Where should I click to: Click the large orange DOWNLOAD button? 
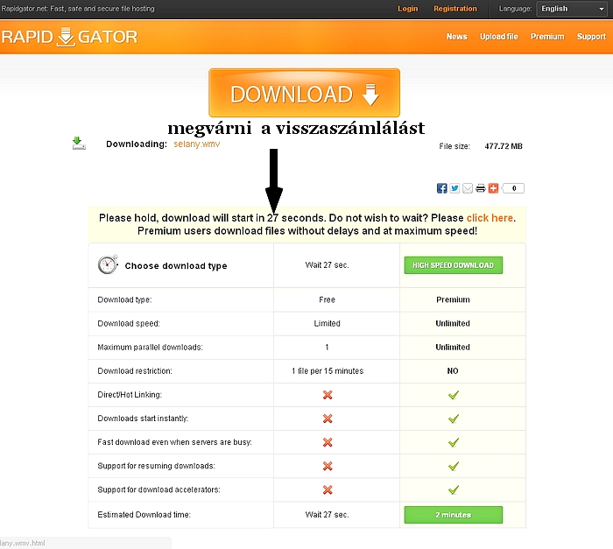pyautogui.click(x=304, y=94)
